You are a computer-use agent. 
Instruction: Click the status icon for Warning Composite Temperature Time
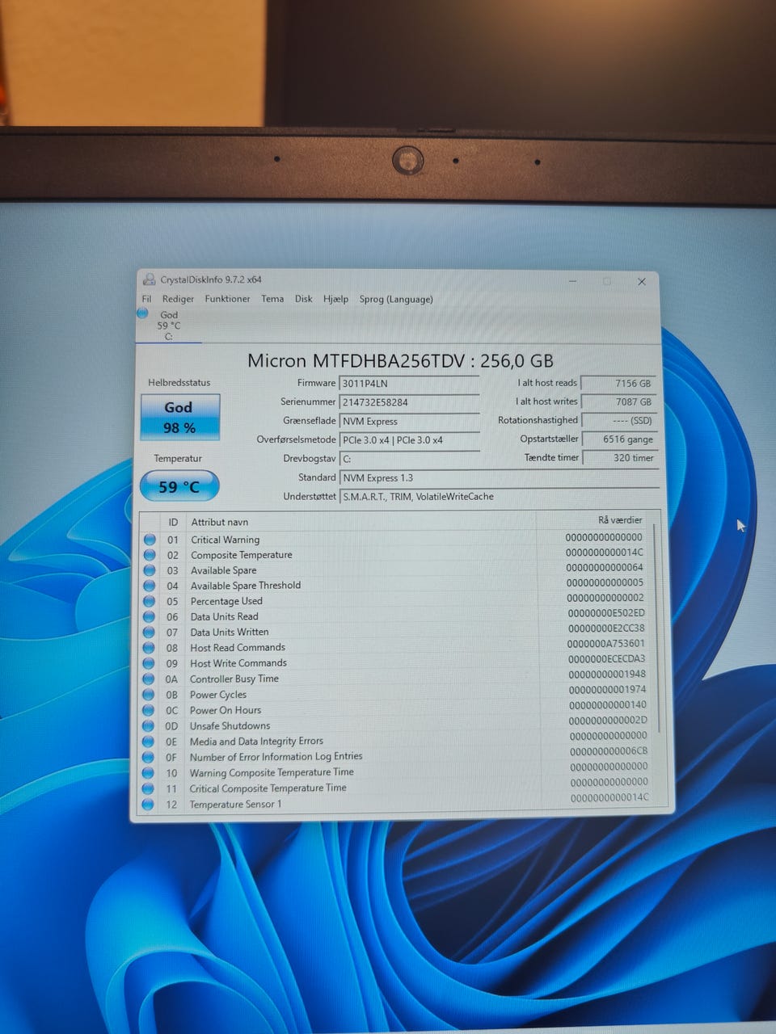(147, 773)
